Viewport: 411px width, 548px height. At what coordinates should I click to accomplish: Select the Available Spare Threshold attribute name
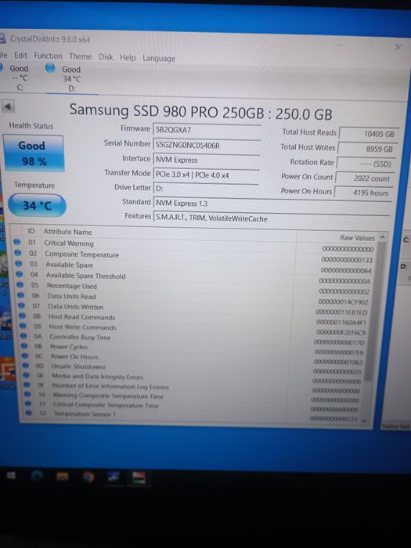click(85, 276)
